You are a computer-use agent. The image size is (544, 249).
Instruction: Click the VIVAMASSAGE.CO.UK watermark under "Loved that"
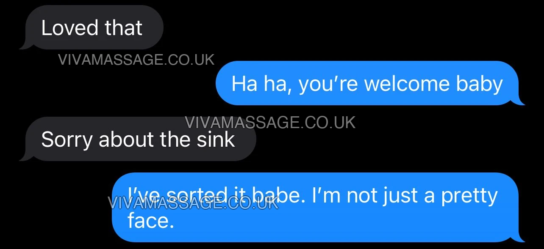[136, 60]
